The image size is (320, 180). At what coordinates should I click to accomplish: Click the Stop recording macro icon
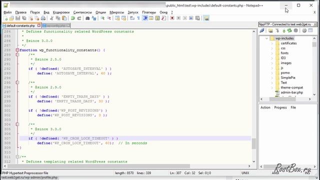click(x=178, y=18)
